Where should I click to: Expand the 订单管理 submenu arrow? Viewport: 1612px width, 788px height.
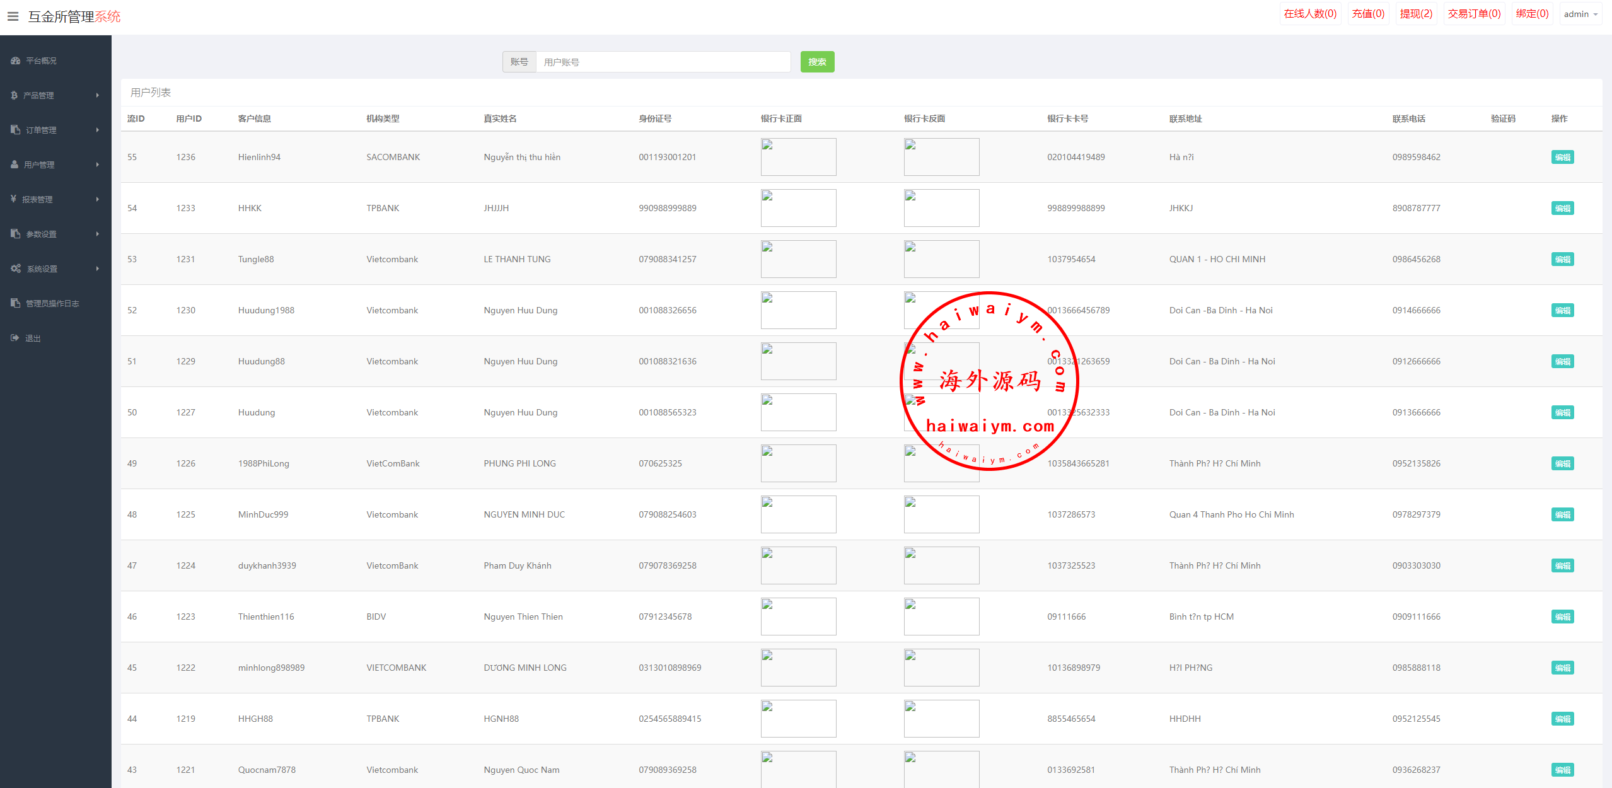[98, 130]
